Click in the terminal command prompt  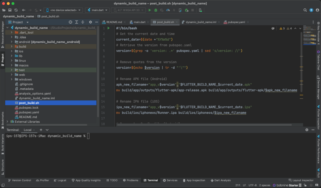pyautogui.click(x=89, y=136)
